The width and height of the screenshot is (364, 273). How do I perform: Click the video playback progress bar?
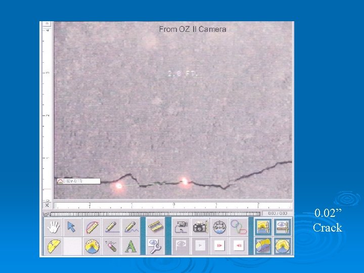click(155, 214)
